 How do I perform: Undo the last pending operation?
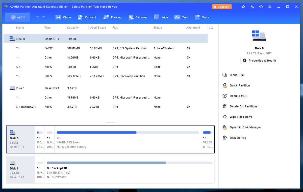click(37, 17)
